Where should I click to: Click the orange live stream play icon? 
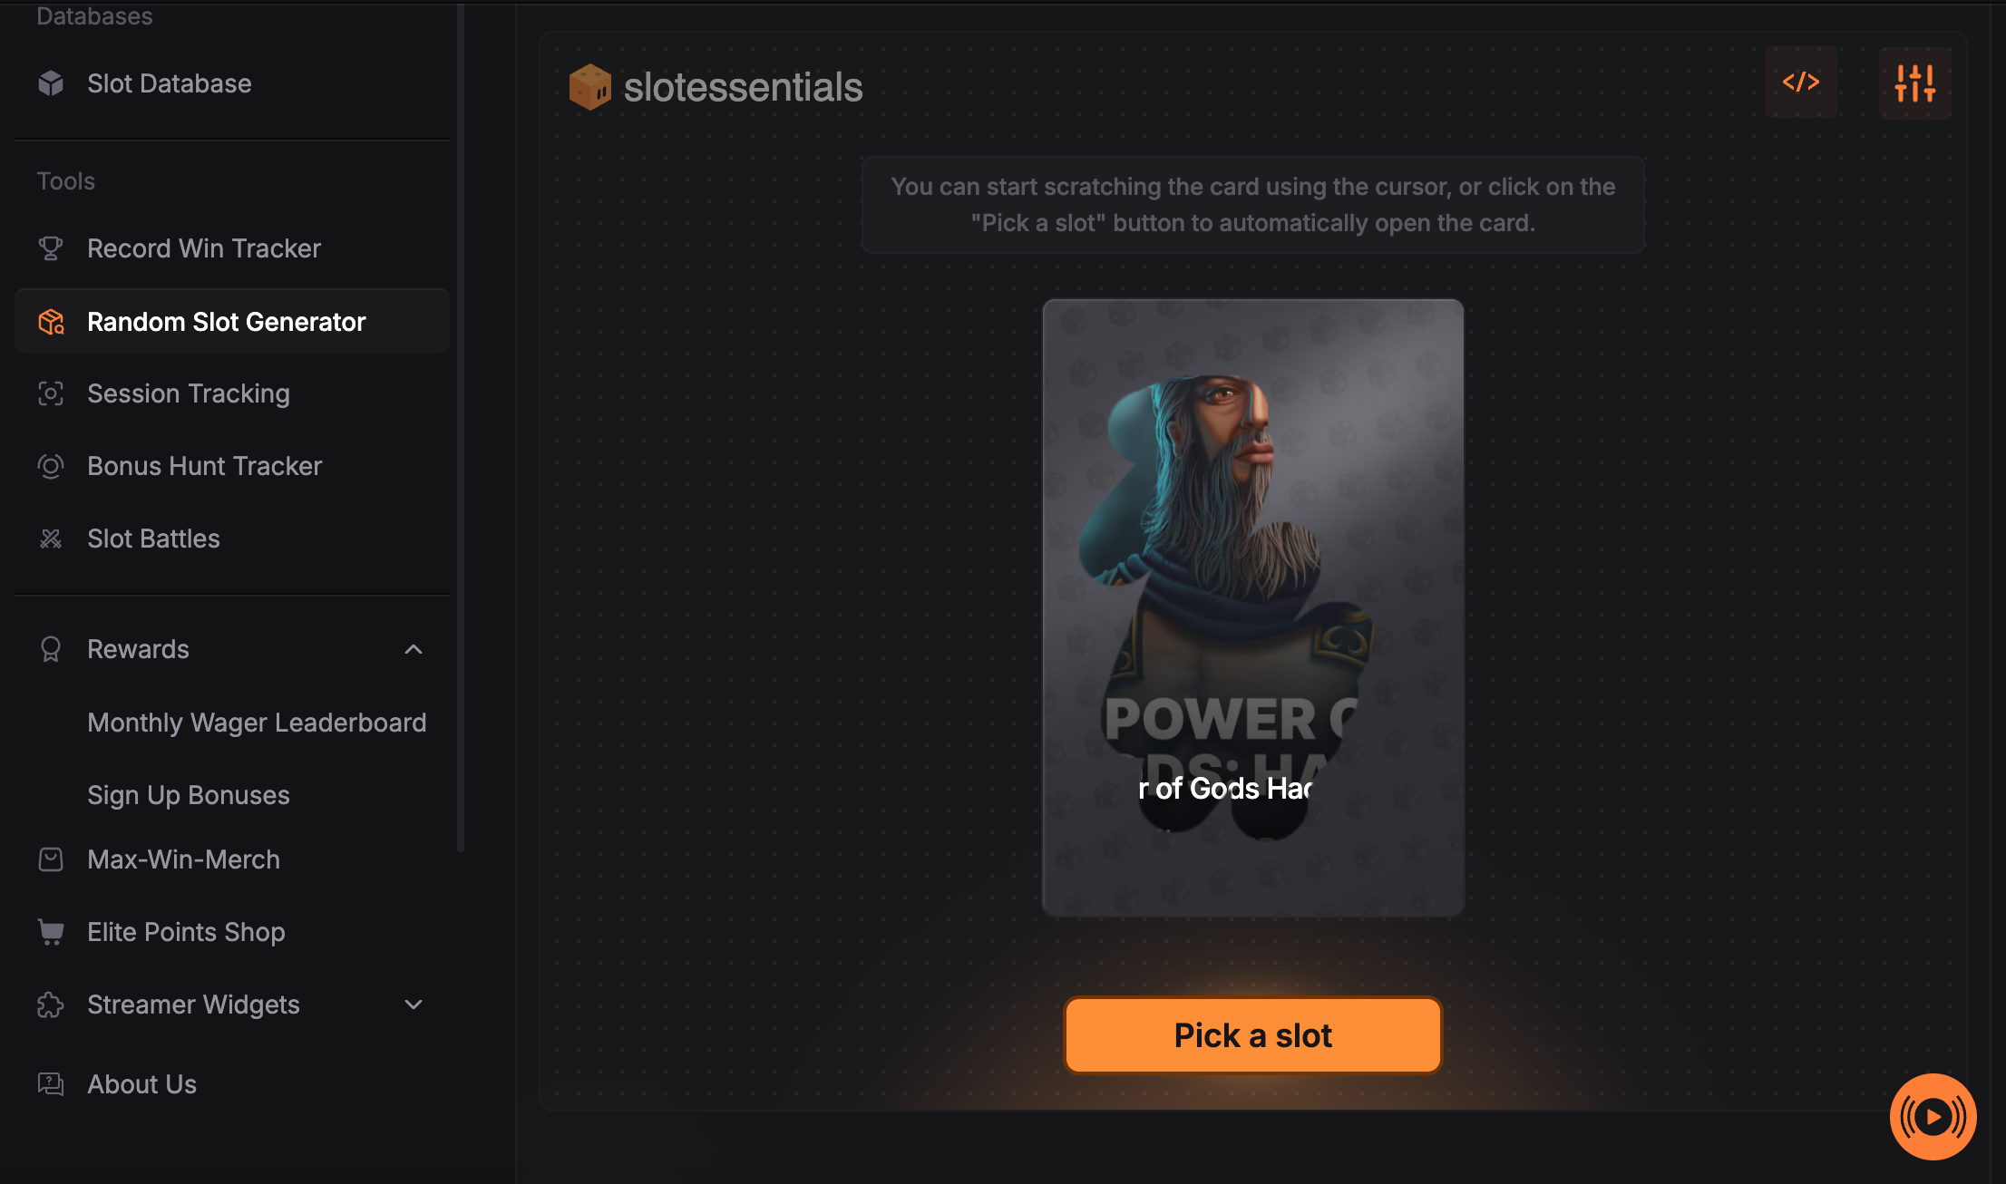[x=1933, y=1117]
